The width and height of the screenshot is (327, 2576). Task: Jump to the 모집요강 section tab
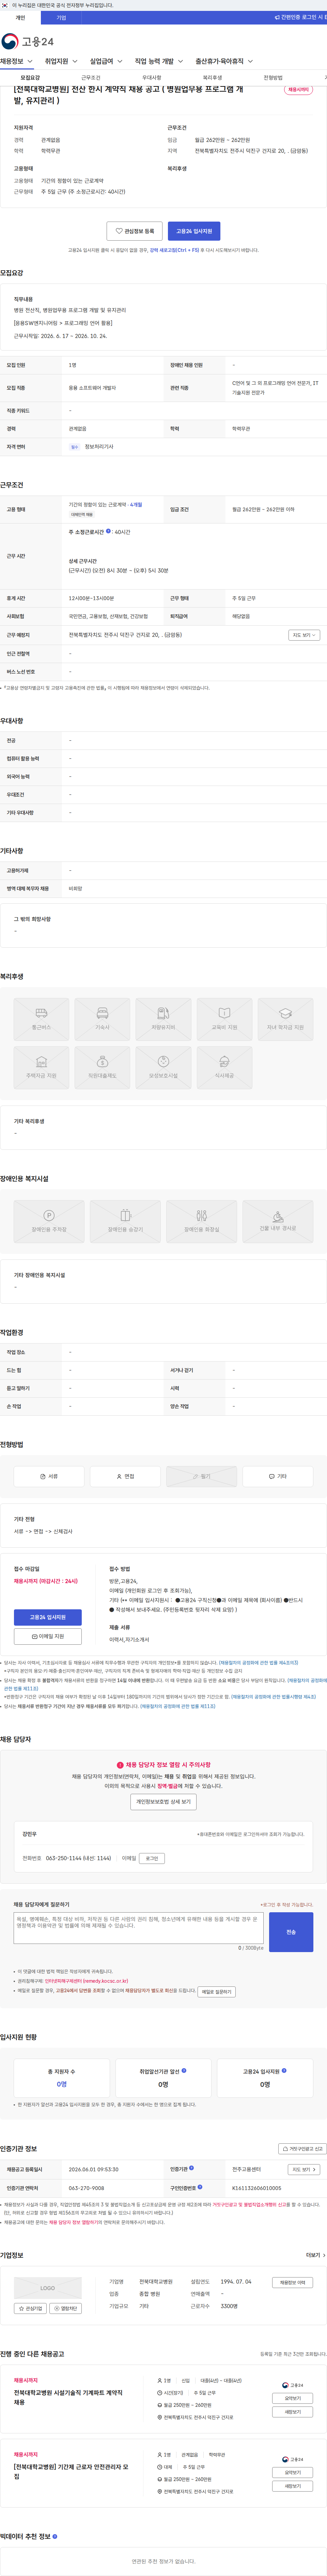[x=30, y=78]
